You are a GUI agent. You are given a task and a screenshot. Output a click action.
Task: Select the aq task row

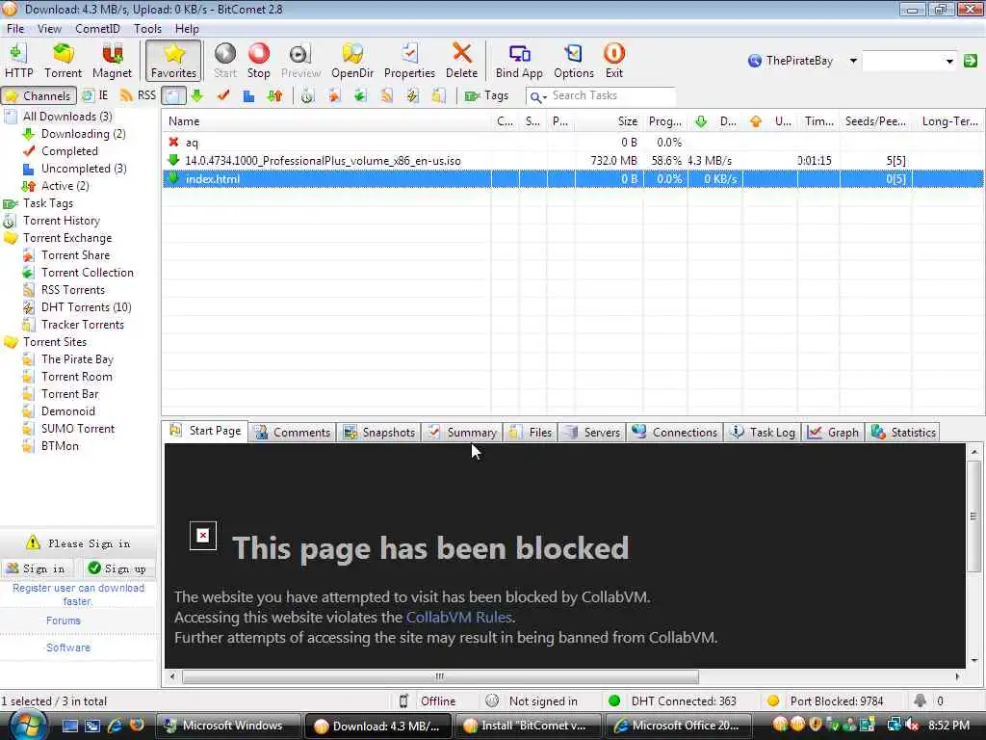tap(572, 143)
